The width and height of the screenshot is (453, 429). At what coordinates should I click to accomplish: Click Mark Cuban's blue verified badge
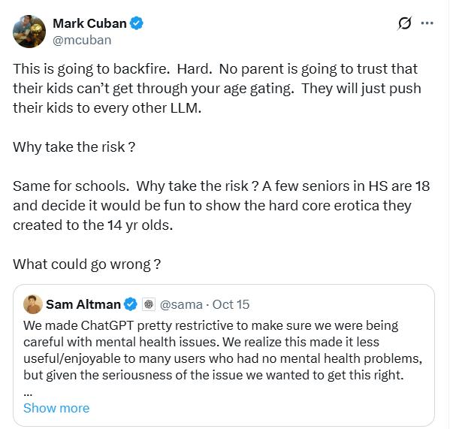pyautogui.click(x=137, y=23)
